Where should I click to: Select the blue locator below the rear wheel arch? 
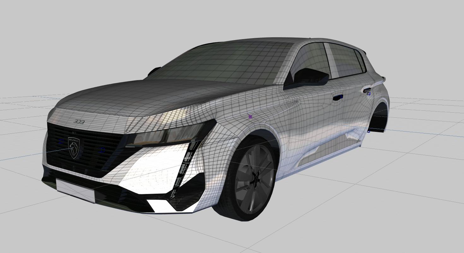point(368,132)
